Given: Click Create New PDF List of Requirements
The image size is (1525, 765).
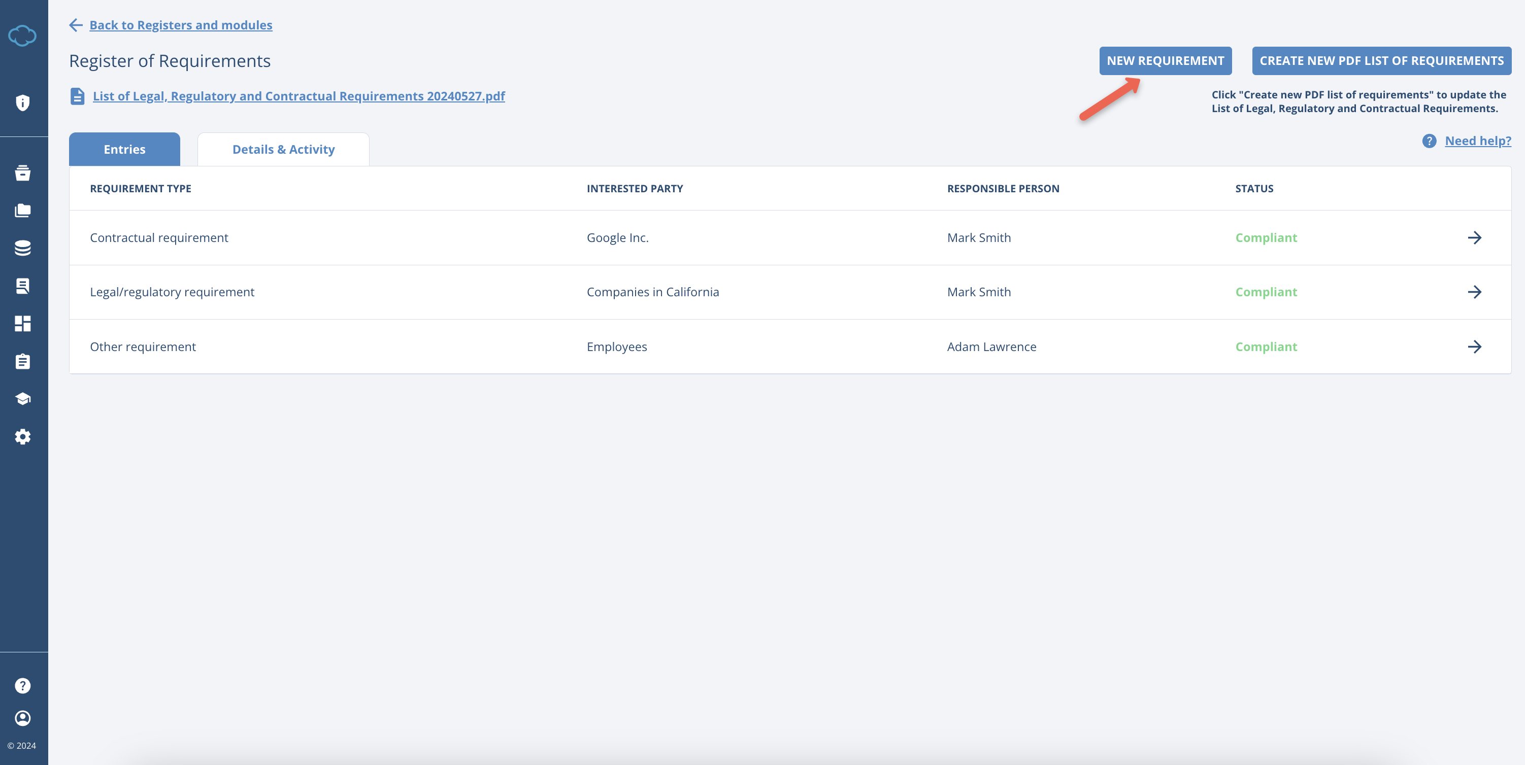Looking at the screenshot, I should [1381, 61].
